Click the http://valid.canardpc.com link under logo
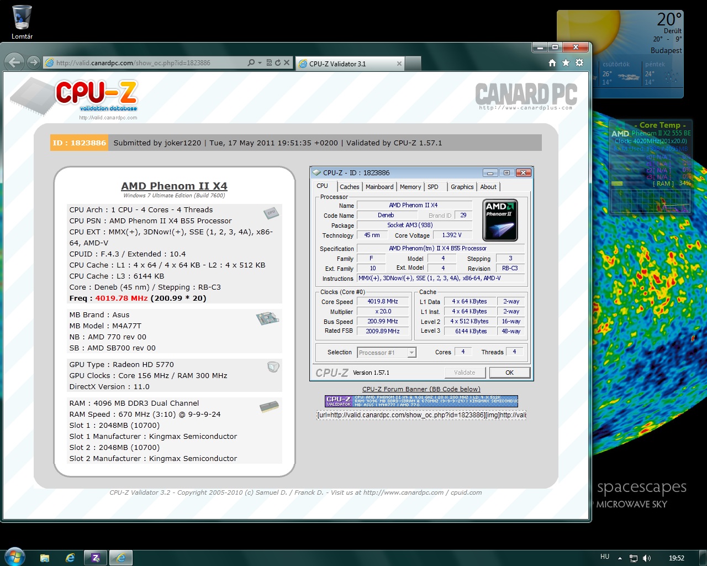707x566 pixels. tap(108, 118)
